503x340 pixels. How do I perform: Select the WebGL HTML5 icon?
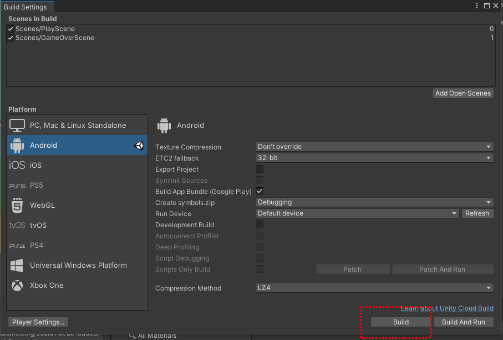[17, 206]
